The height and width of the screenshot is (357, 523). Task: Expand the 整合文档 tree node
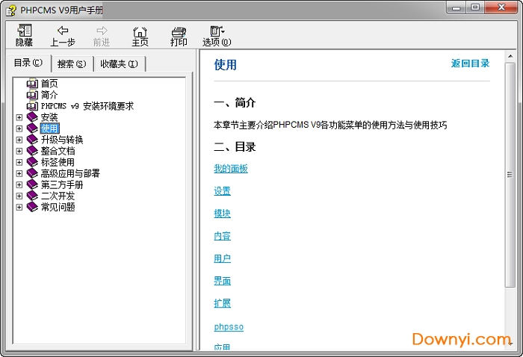19,151
